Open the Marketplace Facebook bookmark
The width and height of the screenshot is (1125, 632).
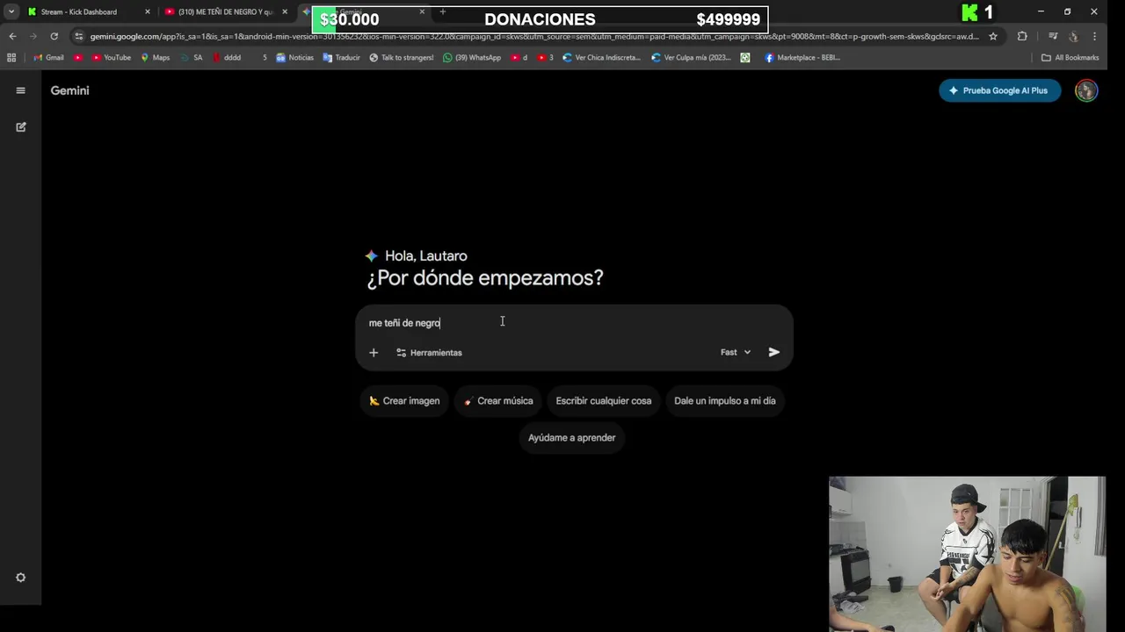(802, 57)
